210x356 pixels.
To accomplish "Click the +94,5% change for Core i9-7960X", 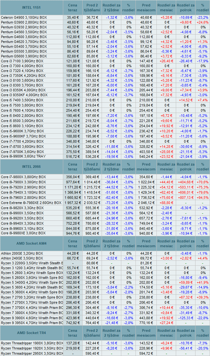I will 203,198.
